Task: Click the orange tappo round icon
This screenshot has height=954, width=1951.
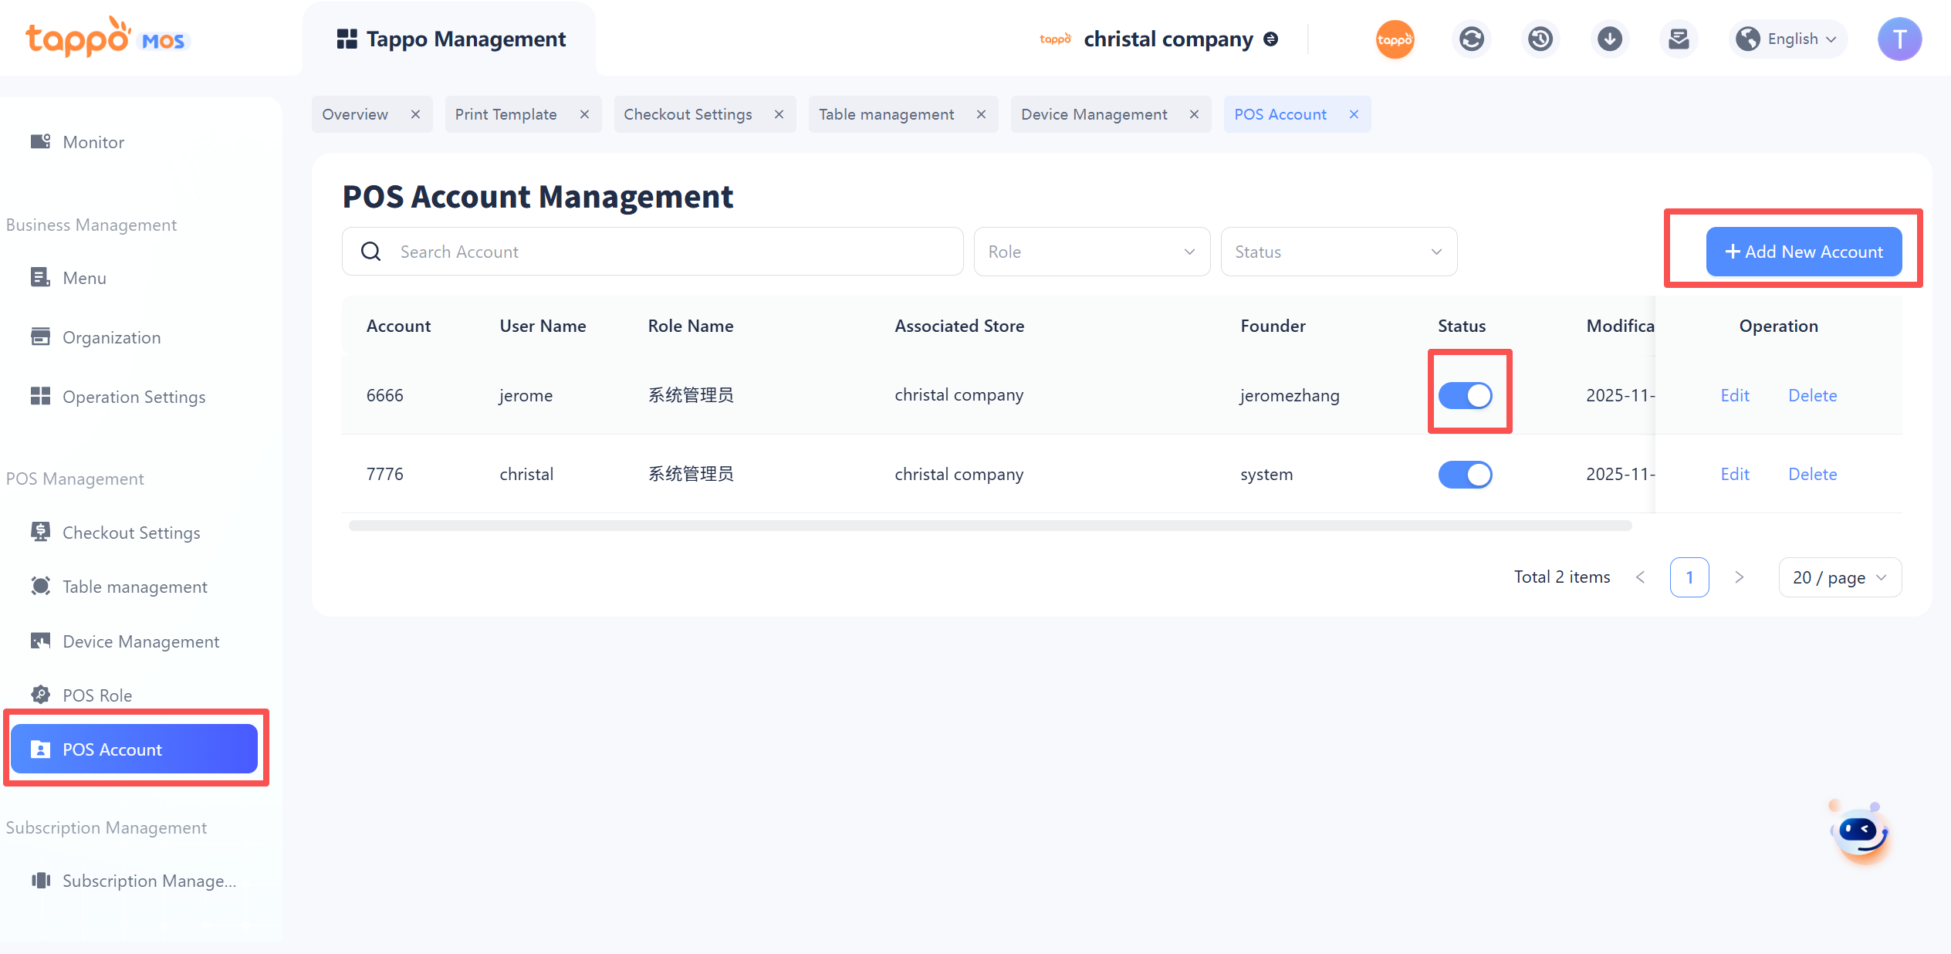Action: [x=1395, y=39]
